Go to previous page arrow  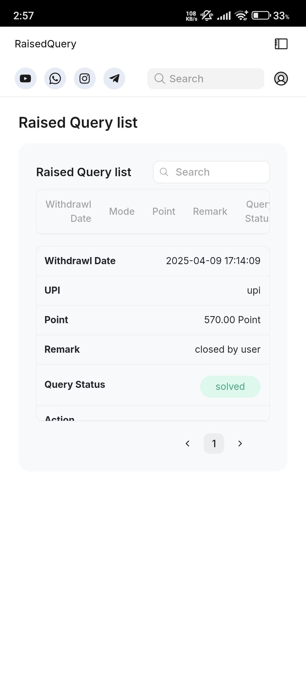point(188,444)
